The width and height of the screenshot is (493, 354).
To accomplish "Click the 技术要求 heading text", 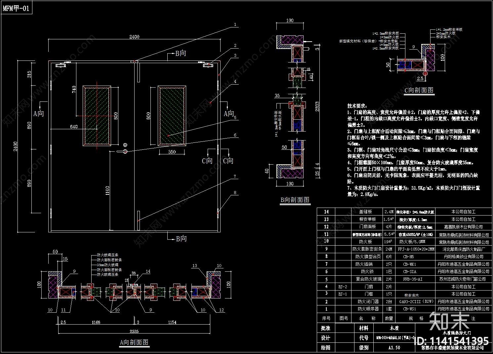I will 357,106.
